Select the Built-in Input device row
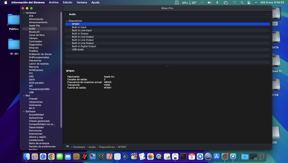 coord(167,27)
